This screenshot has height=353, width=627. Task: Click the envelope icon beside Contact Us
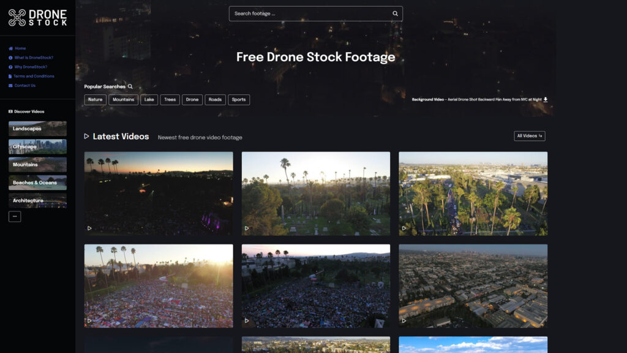point(10,85)
